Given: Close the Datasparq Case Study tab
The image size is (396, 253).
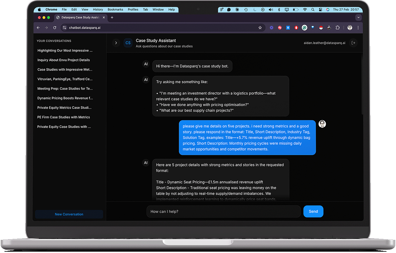Looking at the screenshot, I should pos(103,17).
